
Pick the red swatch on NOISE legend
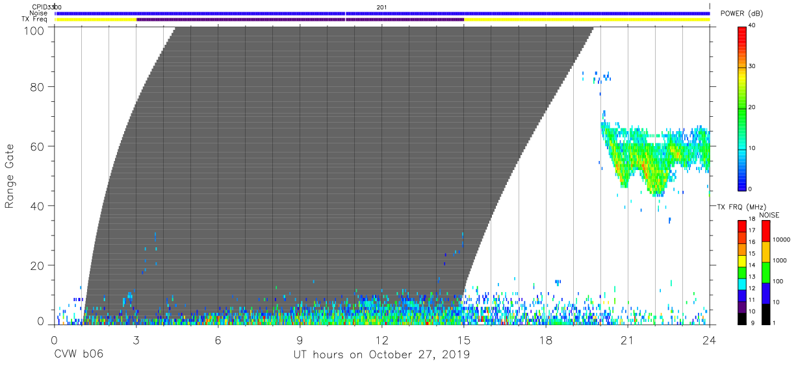point(766,231)
